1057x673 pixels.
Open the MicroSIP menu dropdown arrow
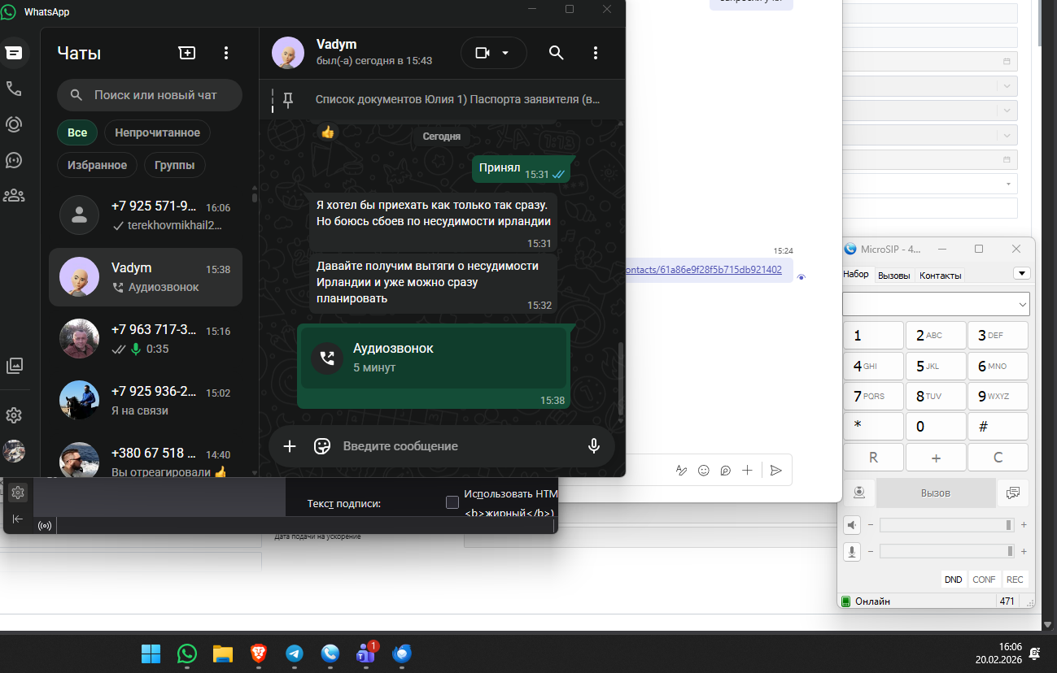click(x=1022, y=273)
